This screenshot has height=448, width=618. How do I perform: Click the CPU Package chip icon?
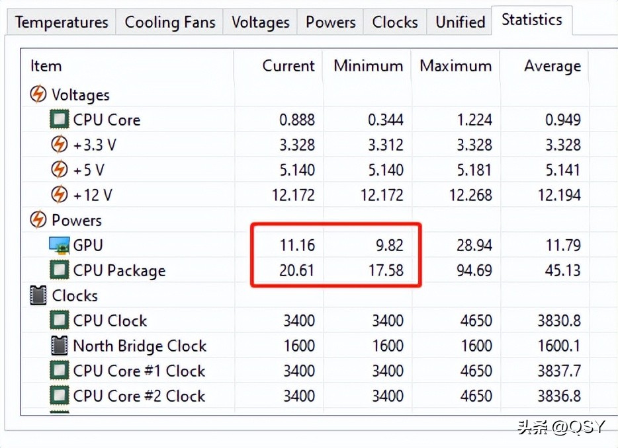(59, 270)
